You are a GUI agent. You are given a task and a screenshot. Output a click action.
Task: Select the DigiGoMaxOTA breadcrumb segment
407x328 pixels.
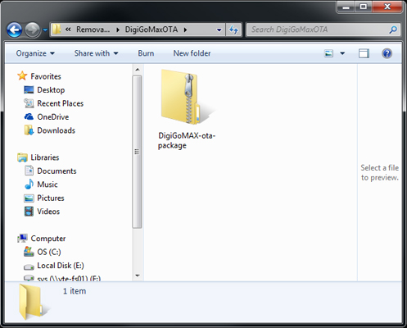(x=151, y=30)
